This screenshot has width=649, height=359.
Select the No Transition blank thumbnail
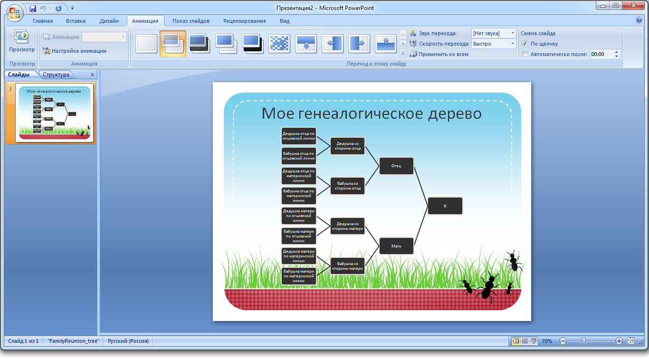(146, 44)
